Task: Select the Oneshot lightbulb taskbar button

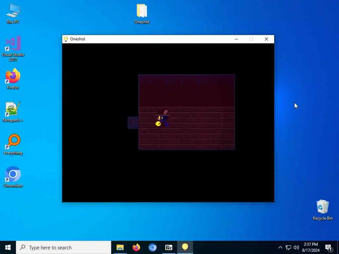Action: tap(185, 247)
